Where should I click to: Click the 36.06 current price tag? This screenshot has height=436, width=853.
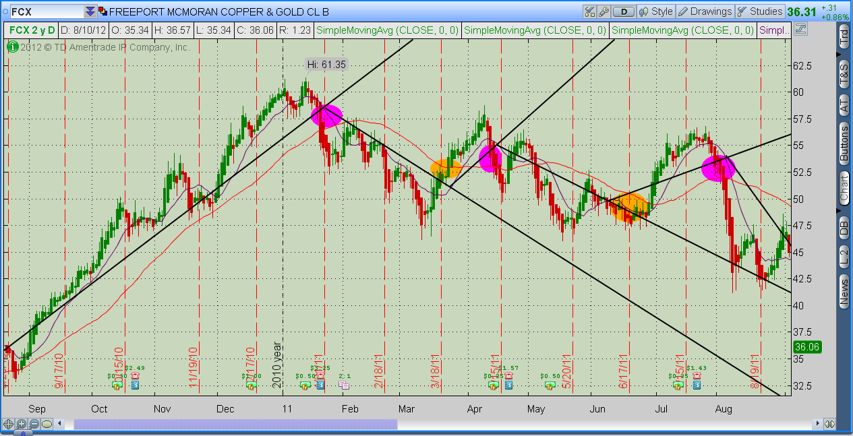click(x=807, y=347)
